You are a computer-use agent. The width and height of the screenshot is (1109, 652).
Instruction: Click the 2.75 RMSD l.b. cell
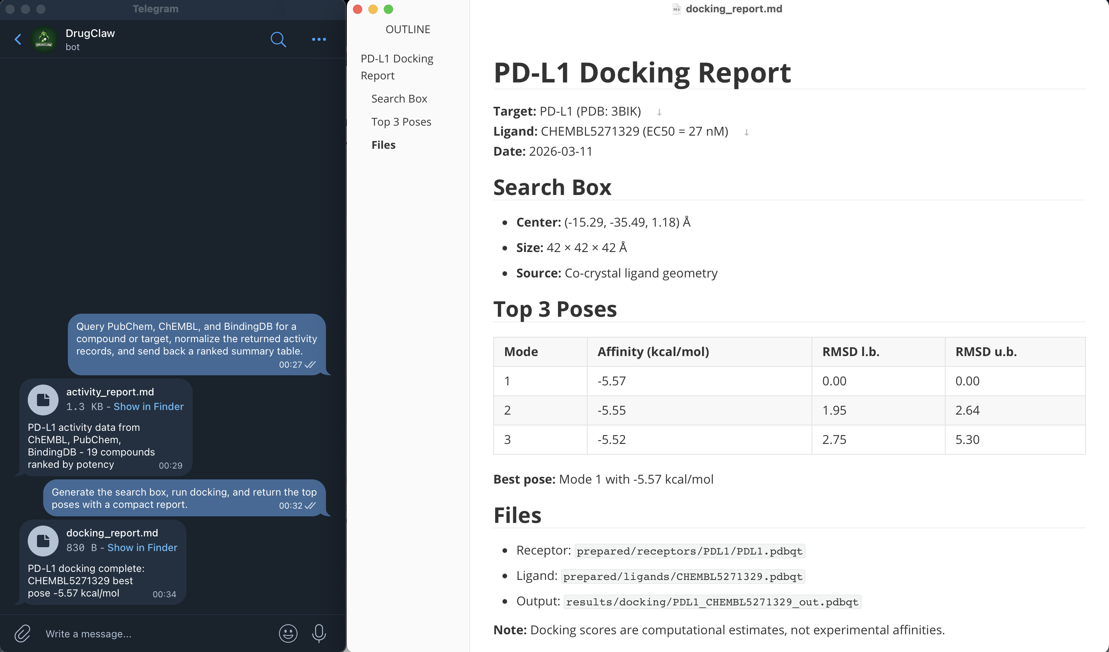879,440
